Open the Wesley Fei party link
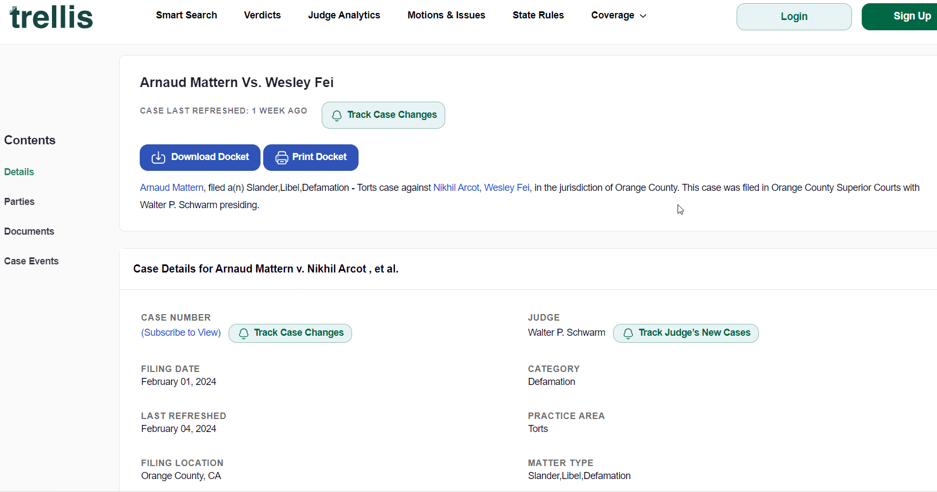This screenshot has height=492, width=937. (x=506, y=187)
